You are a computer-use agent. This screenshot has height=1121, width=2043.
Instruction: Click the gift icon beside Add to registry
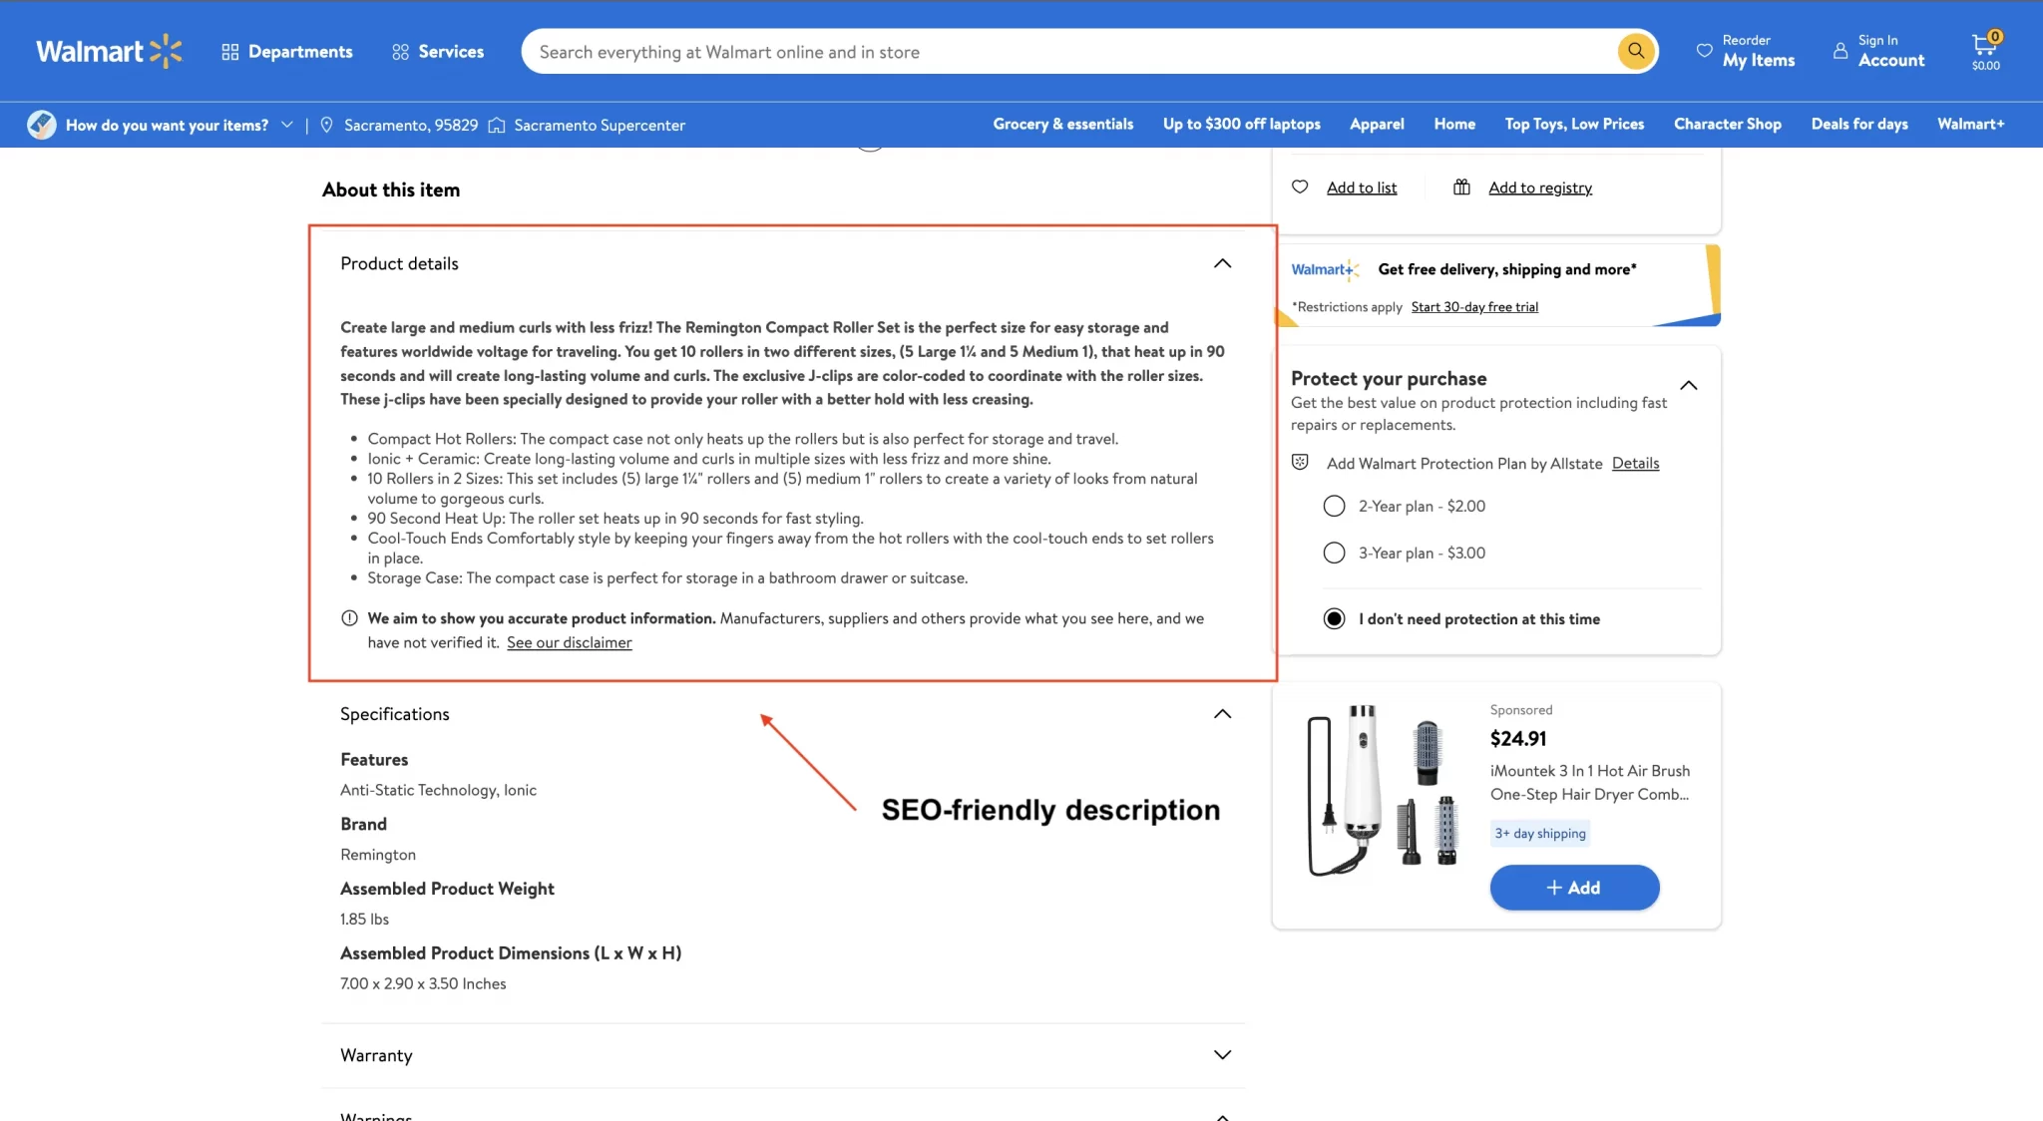pyautogui.click(x=1461, y=187)
